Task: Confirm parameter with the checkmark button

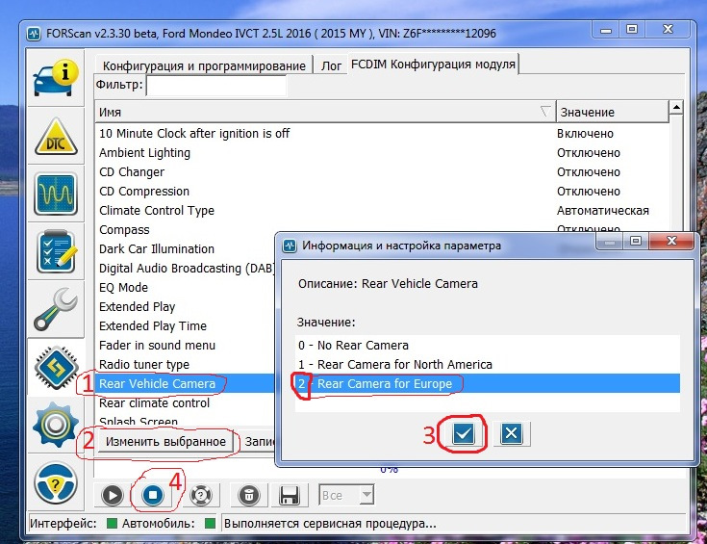Action: point(463,434)
